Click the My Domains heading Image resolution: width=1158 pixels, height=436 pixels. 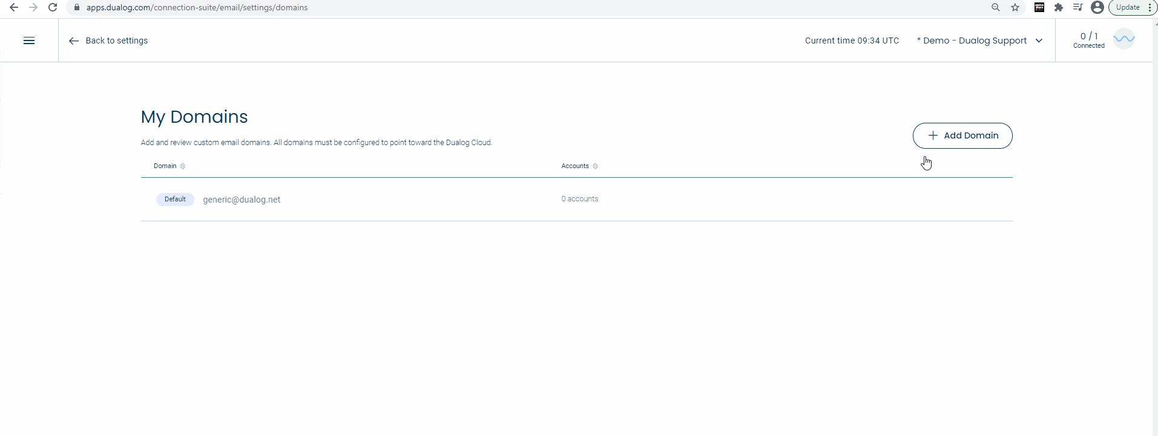tap(194, 117)
